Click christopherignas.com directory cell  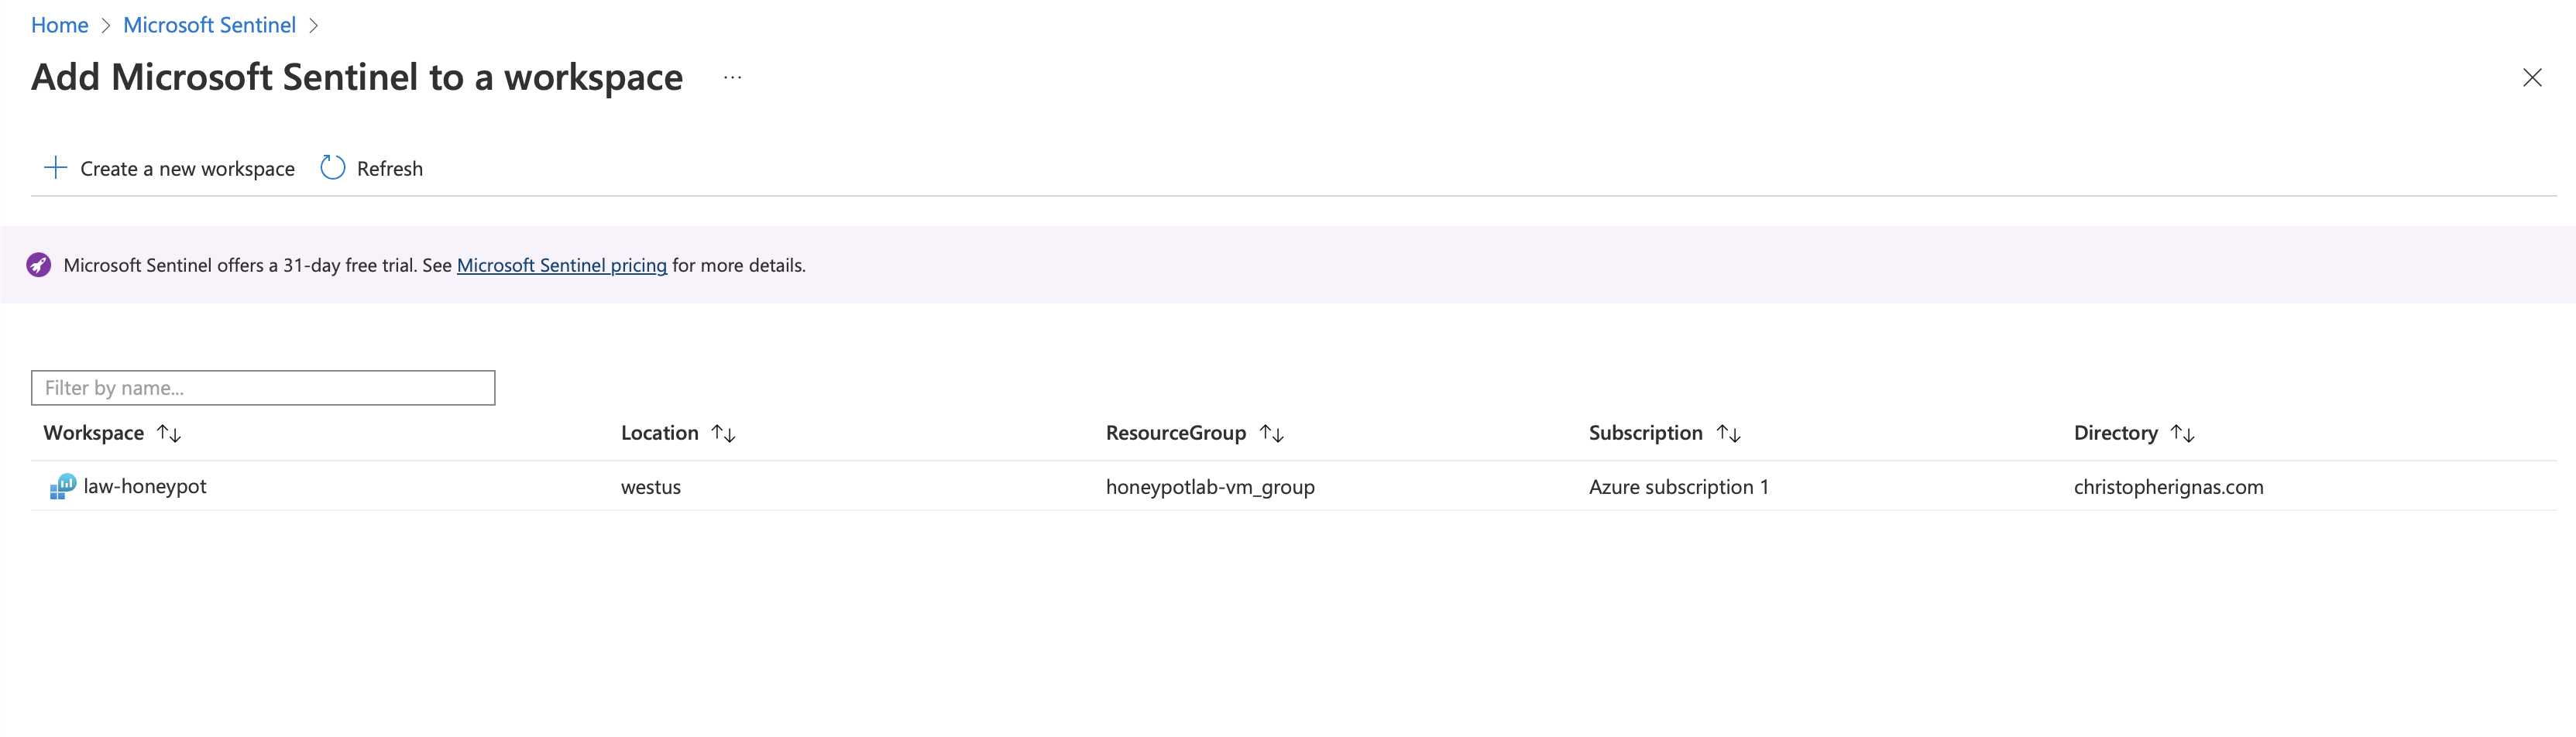point(2169,487)
